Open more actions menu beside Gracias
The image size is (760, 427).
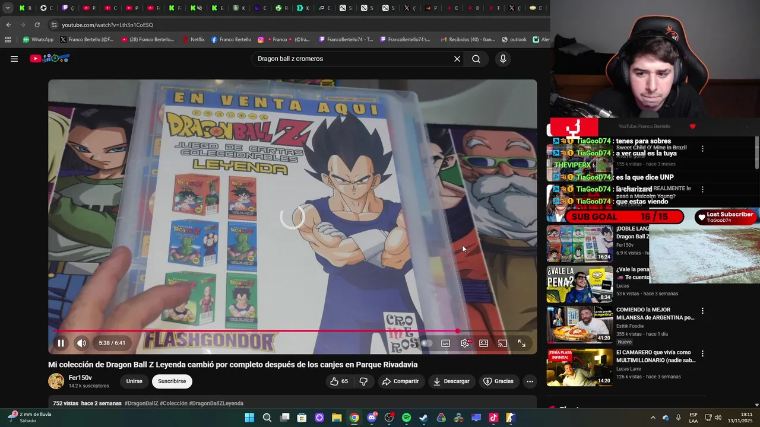(x=530, y=381)
